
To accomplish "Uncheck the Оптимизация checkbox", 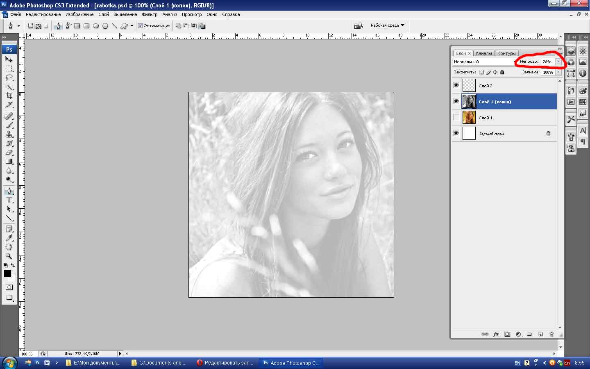I will click(x=140, y=25).
